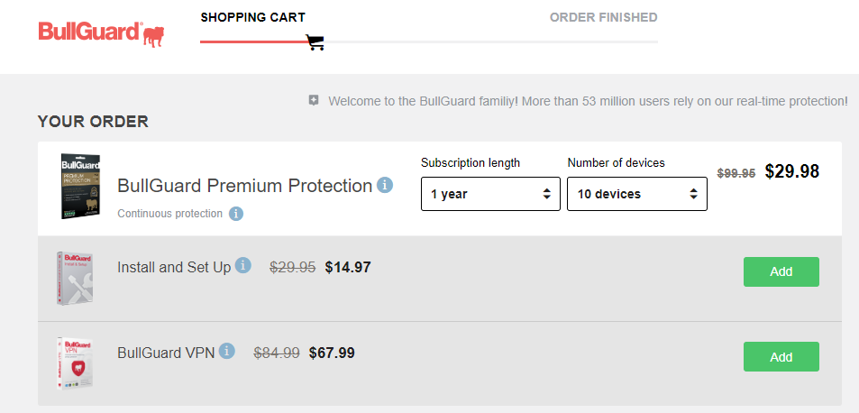Viewport: 859px width, 413px height.
Task: Open info icon beside BullGuard VPN
Action: click(x=227, y=351)
